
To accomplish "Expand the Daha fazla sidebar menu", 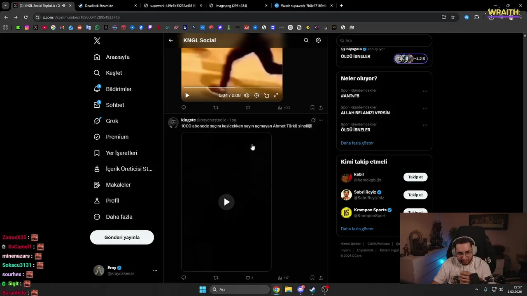I will (113, 217).
